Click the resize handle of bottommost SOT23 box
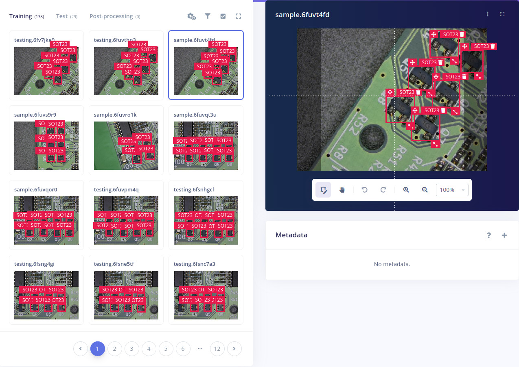Viewport: 519px width, 367px height. click(436, 144)
